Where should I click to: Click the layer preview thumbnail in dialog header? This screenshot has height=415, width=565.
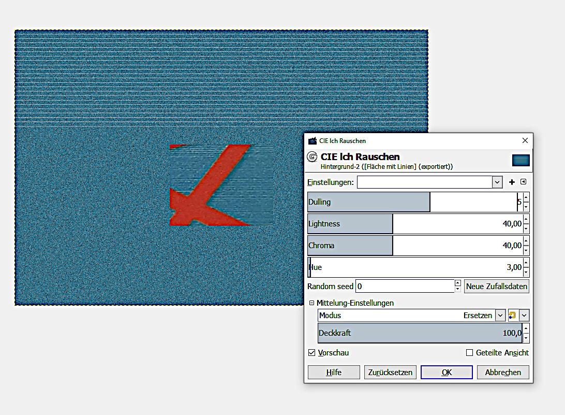tap(521, 160)
